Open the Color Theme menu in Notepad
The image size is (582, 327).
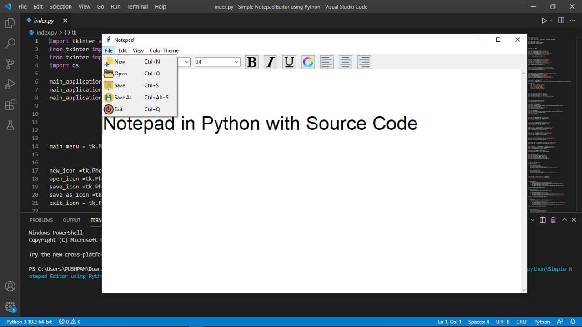164,50
